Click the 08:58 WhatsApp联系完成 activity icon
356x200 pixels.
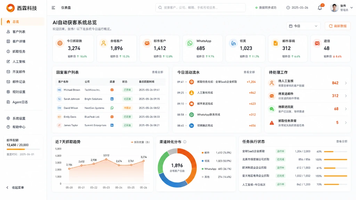192,115
